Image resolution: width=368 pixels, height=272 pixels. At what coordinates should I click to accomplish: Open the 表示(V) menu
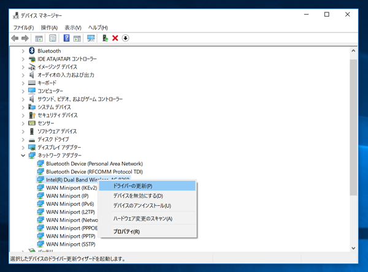(x=73, y=28)
